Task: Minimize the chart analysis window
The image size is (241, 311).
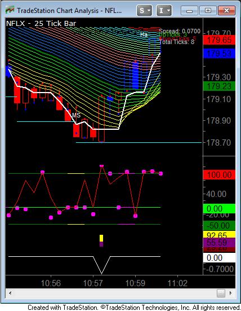Action: click(x=189, y=11)
